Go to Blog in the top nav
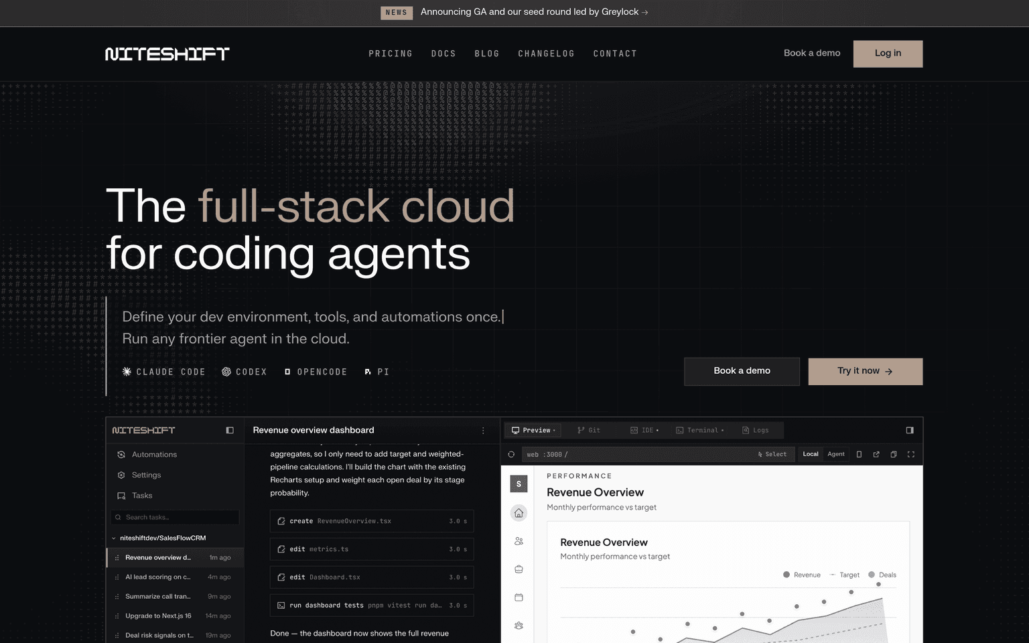 click(x=487, y=54)
